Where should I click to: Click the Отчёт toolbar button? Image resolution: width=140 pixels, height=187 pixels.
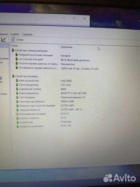[17, 40]
